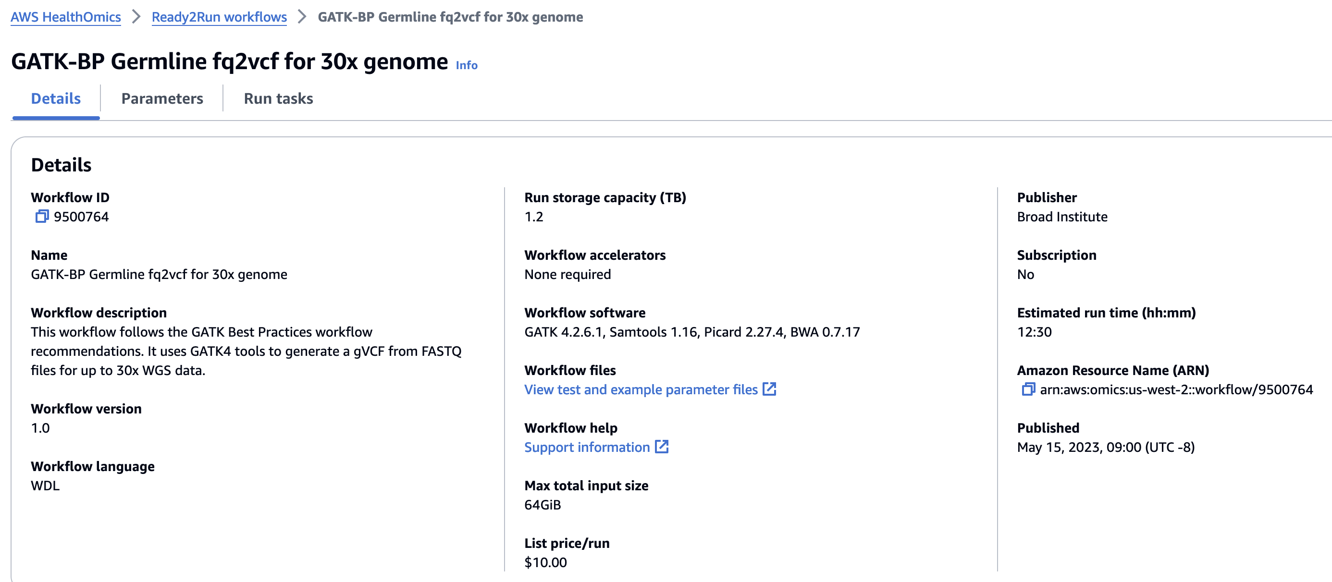The height and width of the screenshot is (582, 1332).
Task: Select max total input size 64GiB
Action: pyautogui.click(x=543, y=505)
